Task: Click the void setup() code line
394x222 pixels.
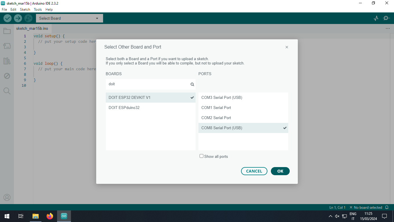Action: click(x=49, y=36)
